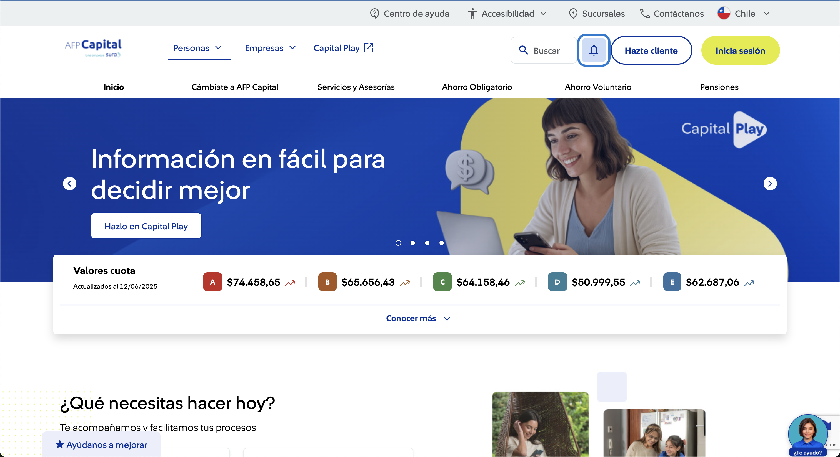The image size is (840, 457).
Task: Click the search magnifier icon
Action: (524, 50)
